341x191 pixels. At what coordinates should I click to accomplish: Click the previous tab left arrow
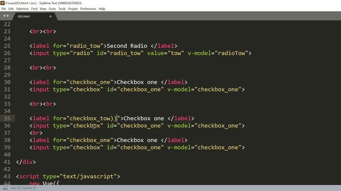(x=4, y=16)
